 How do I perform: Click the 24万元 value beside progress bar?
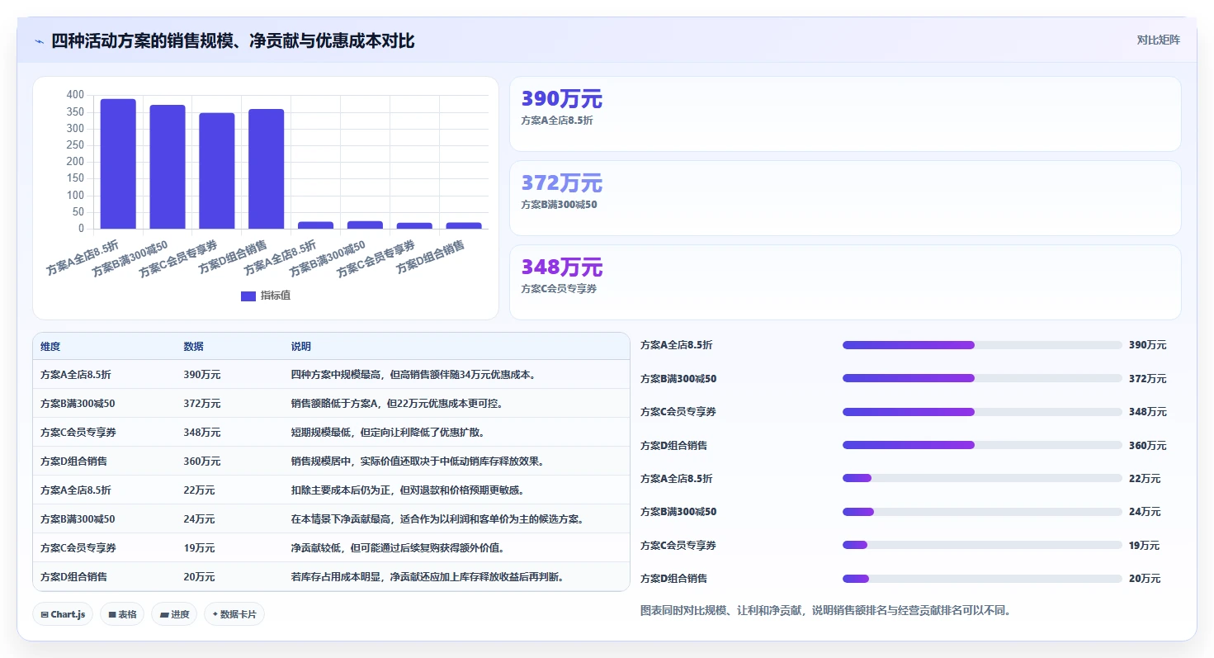(x=1145, y=512)
